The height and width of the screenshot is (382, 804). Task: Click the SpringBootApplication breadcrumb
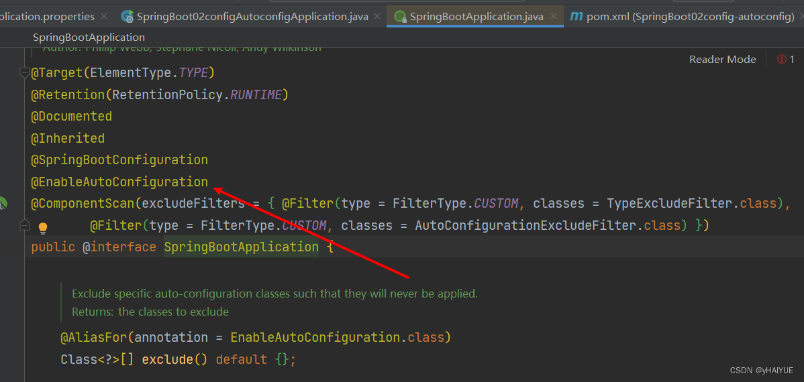tap(89, 38)
